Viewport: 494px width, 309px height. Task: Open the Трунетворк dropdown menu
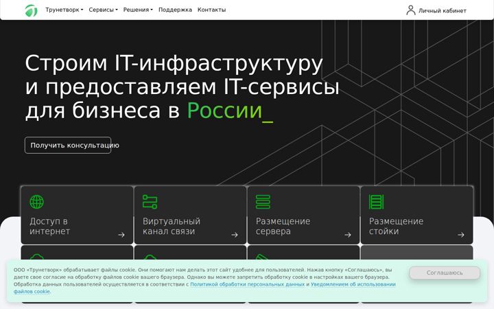64,10
